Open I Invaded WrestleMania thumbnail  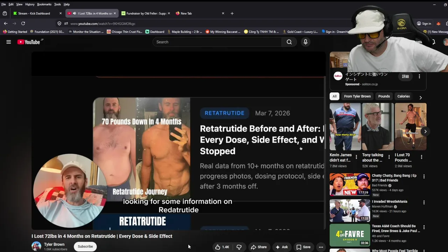(x=350, y=211)
